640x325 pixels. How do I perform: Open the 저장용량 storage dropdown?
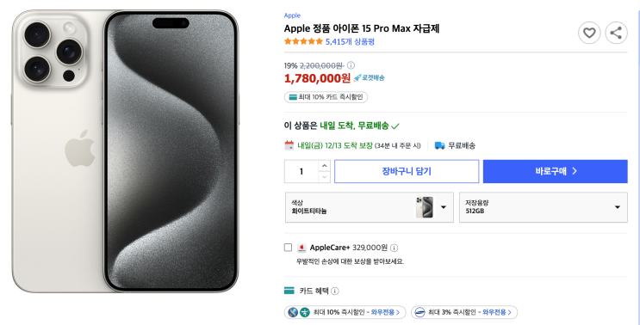[544, 207]
